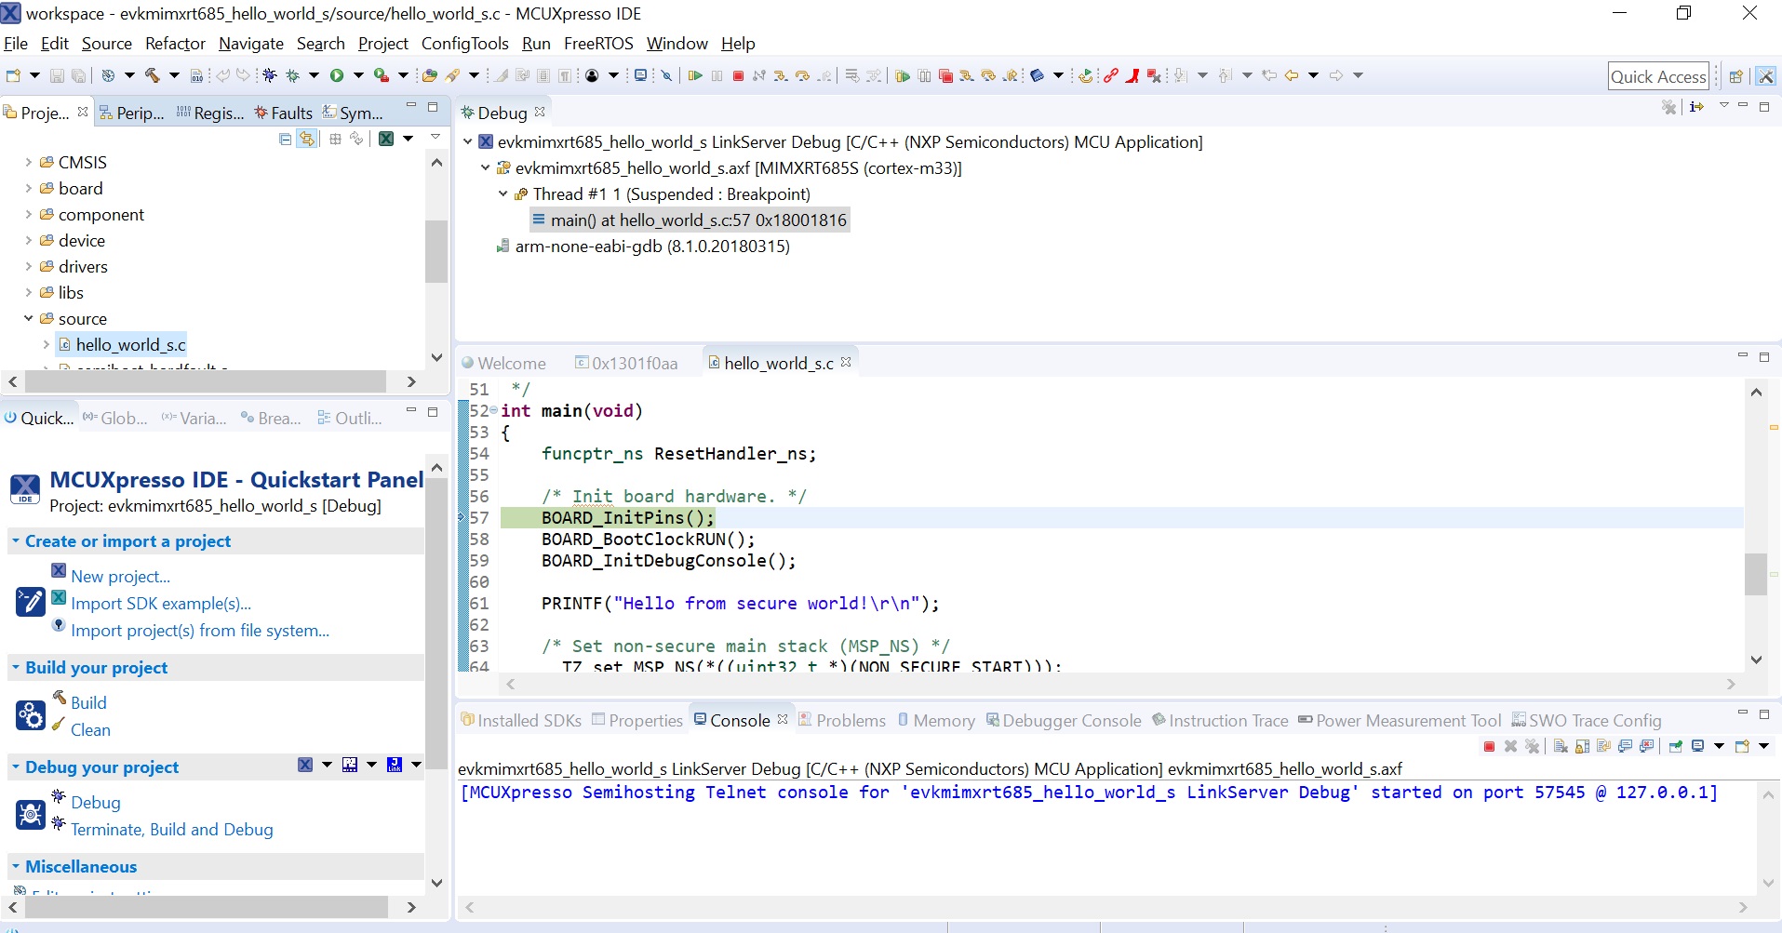Click the Step Over icon

point(801,75)
